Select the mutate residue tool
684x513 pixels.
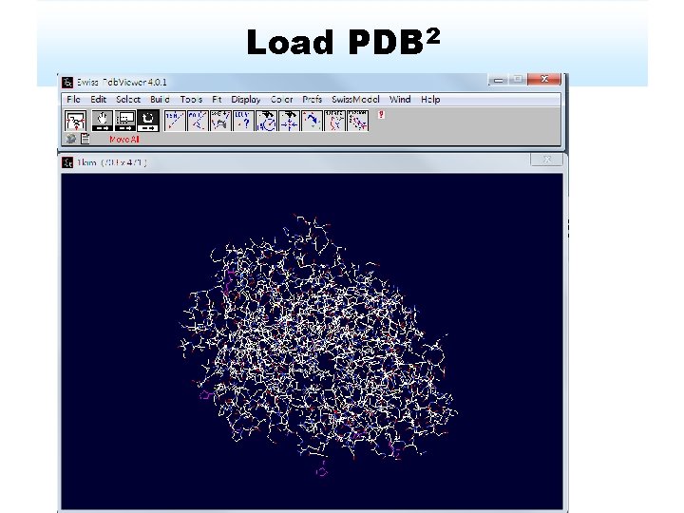tap(335, 121)
